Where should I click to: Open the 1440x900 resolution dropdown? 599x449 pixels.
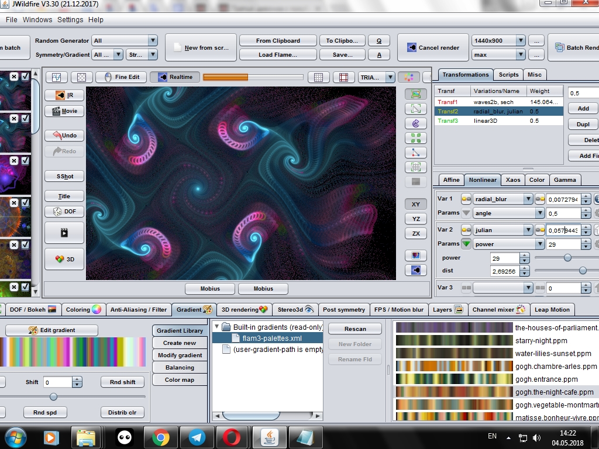pos(498,40)
